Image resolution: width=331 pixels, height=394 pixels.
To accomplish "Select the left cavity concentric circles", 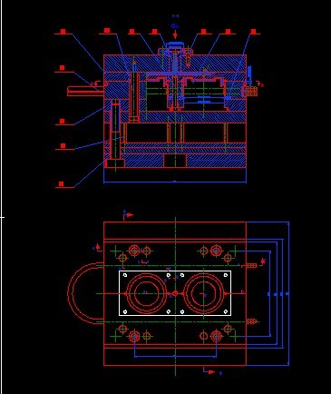I will click(146, 293).
